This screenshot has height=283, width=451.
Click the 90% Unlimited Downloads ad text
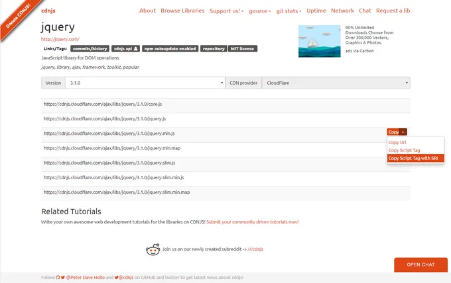point(369,35)
